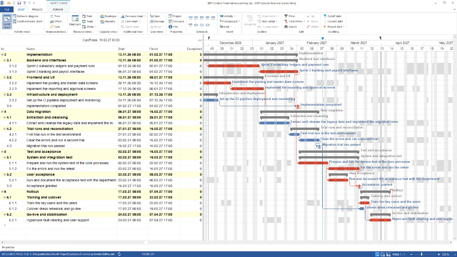The width and height of the screenshot is (457, 257).
Task: Collapse the 5.2 User acceptance group
Action: [x=5, y=175]
